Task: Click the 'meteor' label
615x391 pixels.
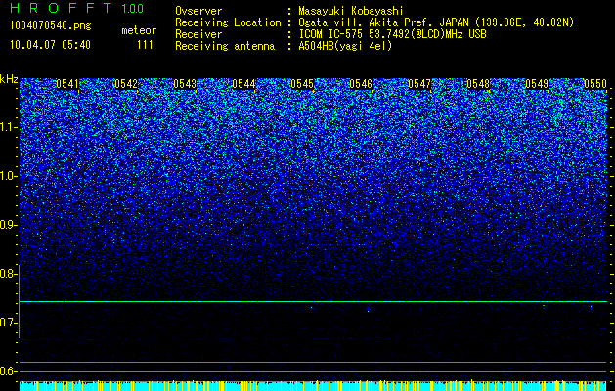Action: [139, 30]
